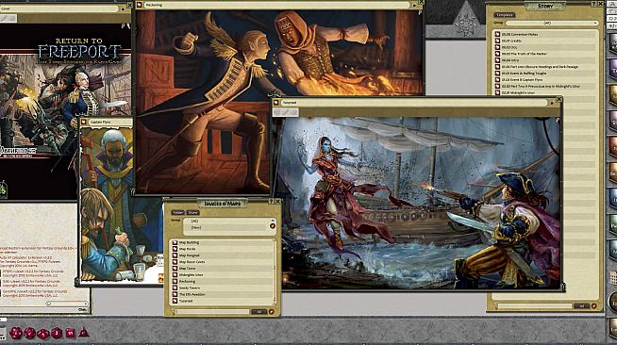Open link icon for 'Seedy Tavern' image
The width and height of the screenshot is (617, 345).
(175, 287)
